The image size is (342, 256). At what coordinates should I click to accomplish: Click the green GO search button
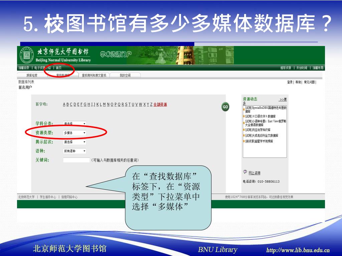click(x=225, y=107)
